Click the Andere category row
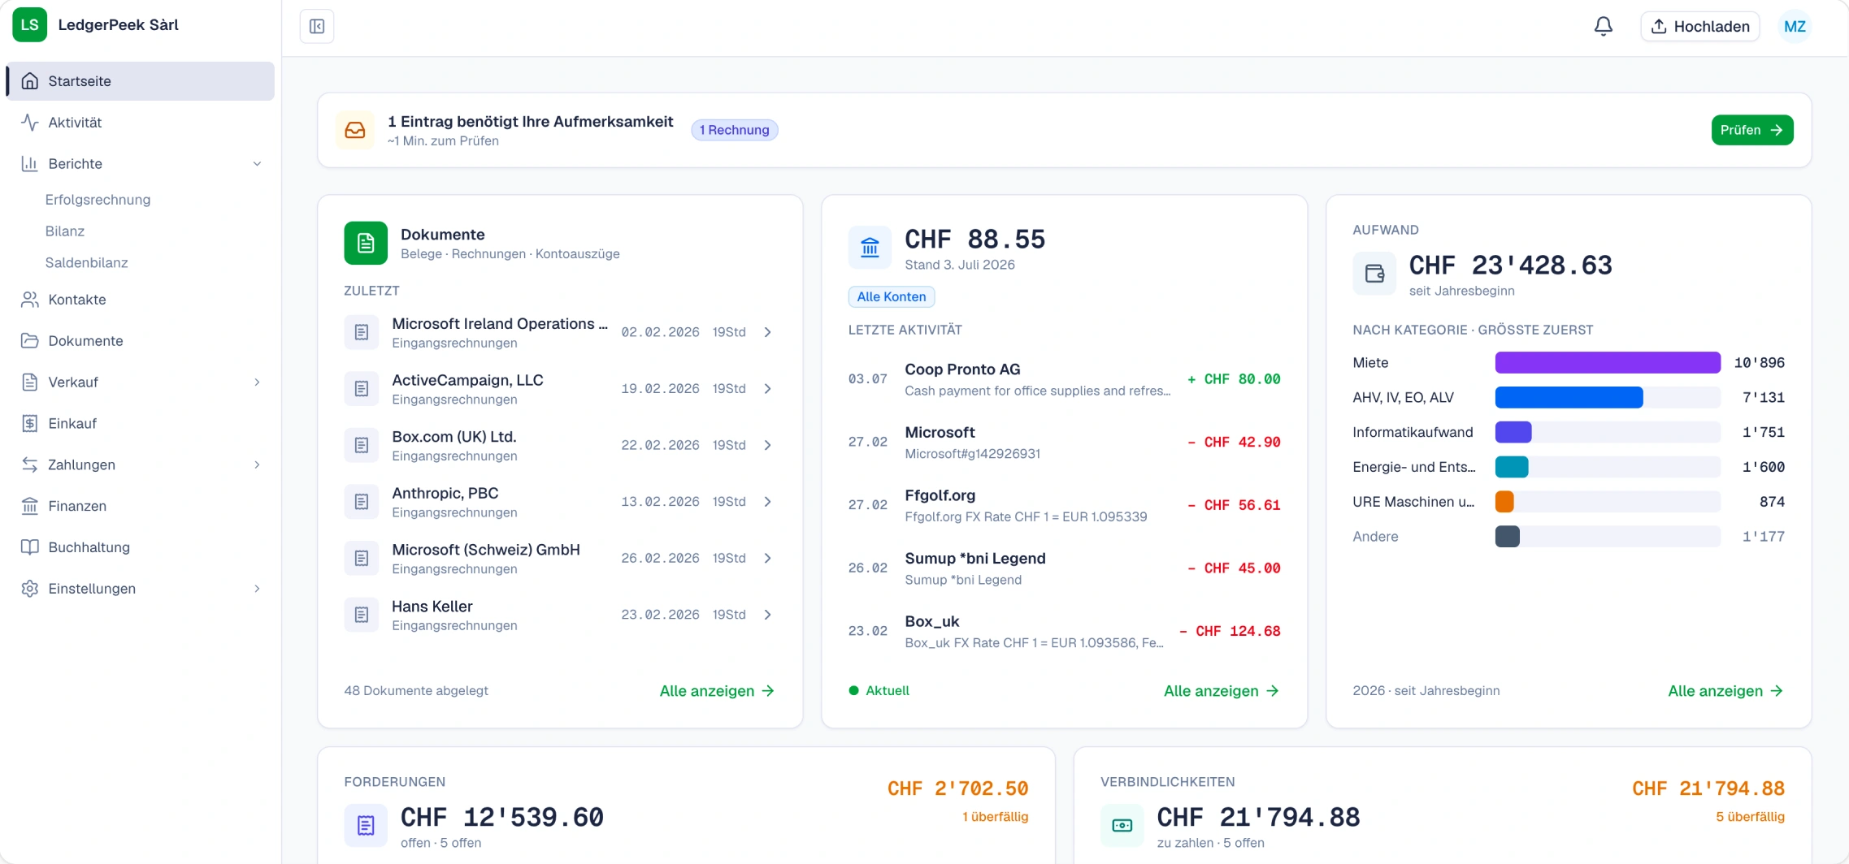 (x=1569, y=537)
